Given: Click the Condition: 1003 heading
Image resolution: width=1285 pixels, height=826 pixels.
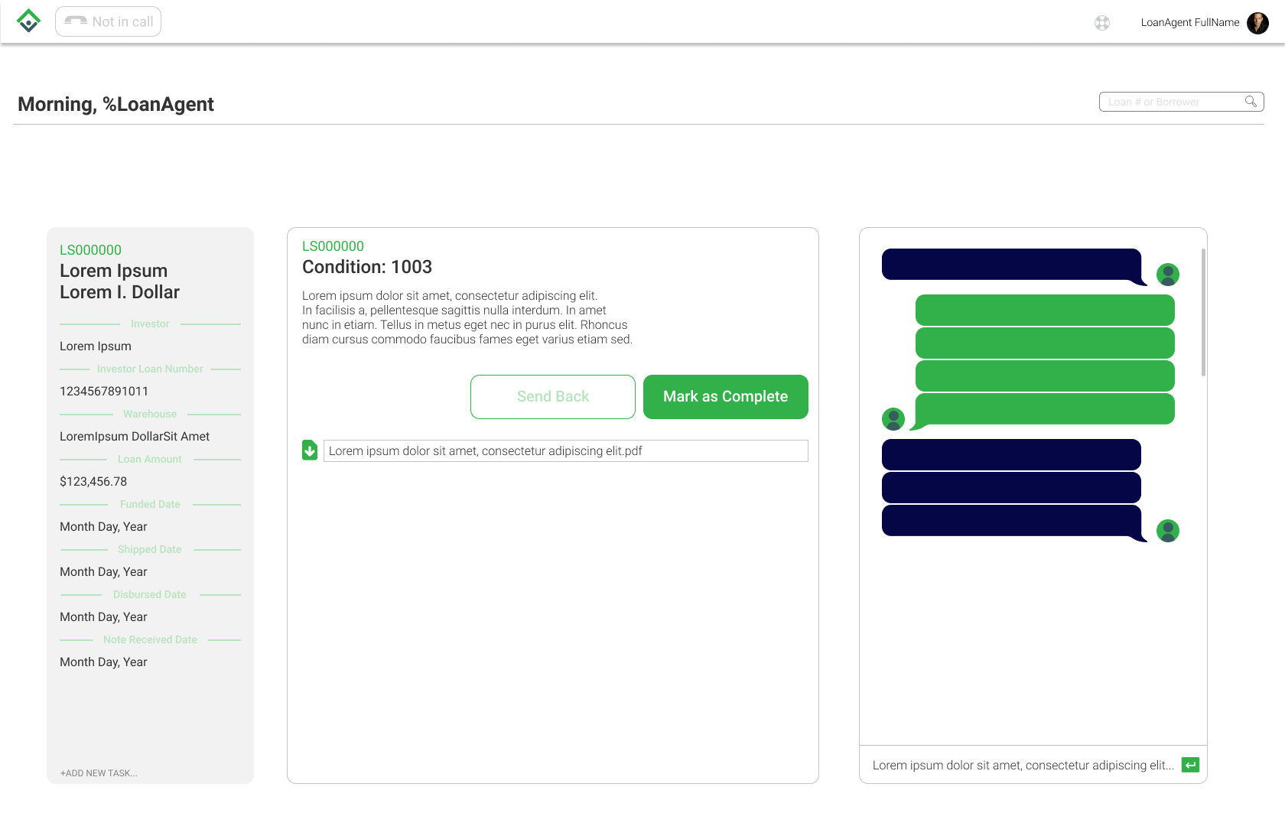Looking at the screenshot, I should (x=367, y=267).
